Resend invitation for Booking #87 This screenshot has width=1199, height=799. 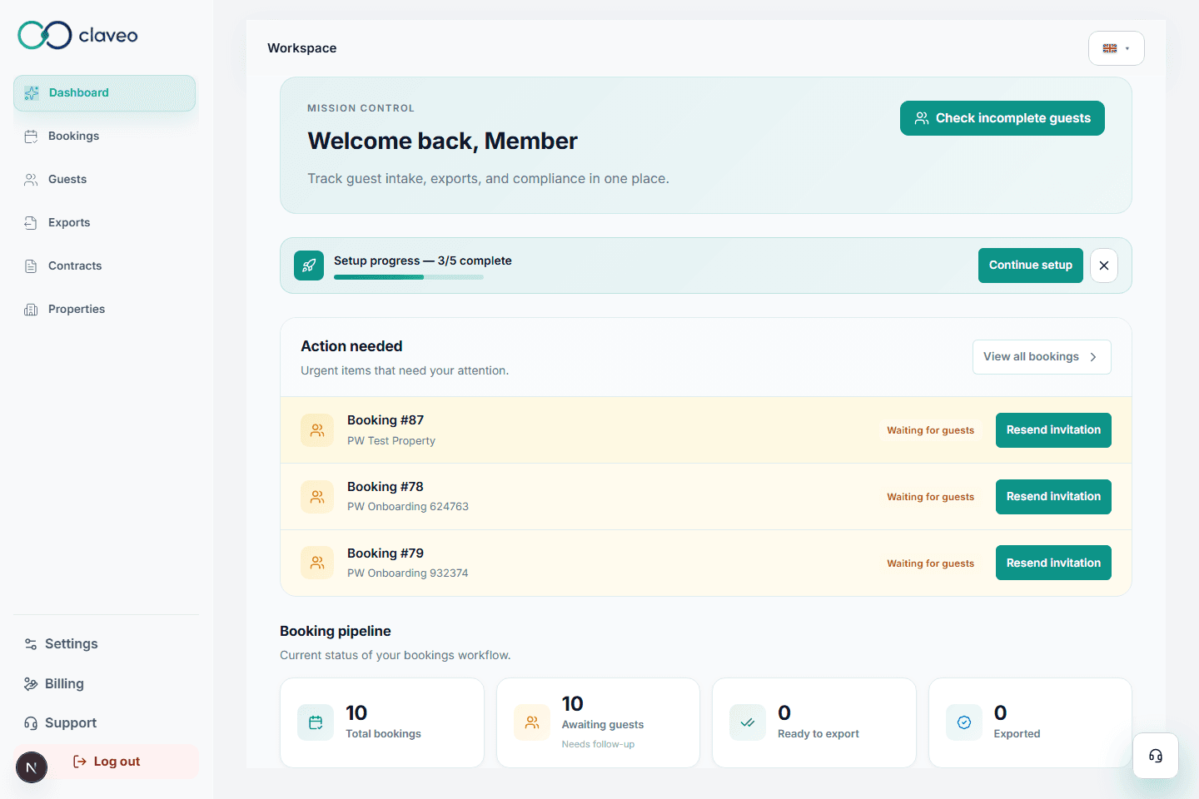[1053, 430]
